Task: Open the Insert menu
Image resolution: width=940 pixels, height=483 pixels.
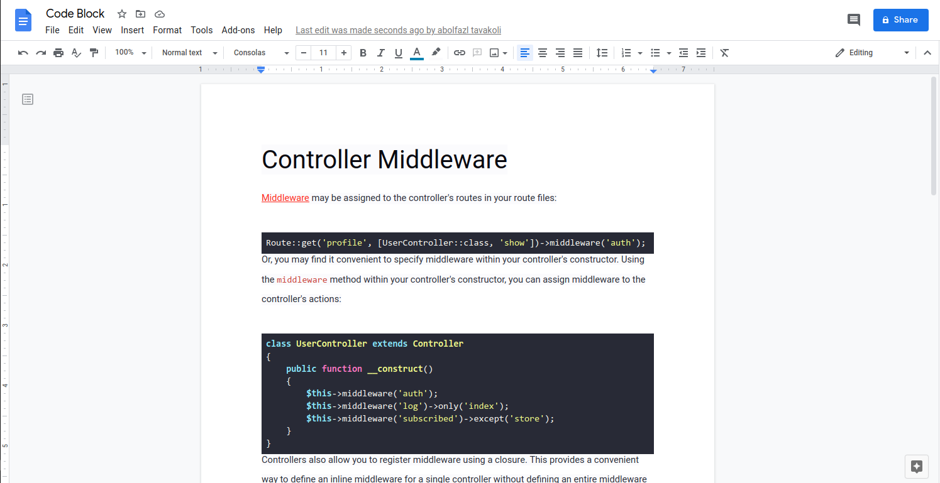Action: 133,30
